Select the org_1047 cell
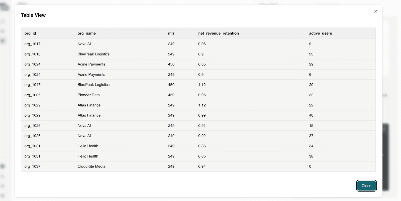The width and height of the screenshot is (401, 201). coord(32,85)
